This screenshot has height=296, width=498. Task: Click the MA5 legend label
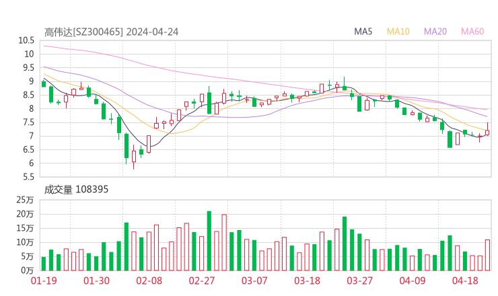pos(363,32)
